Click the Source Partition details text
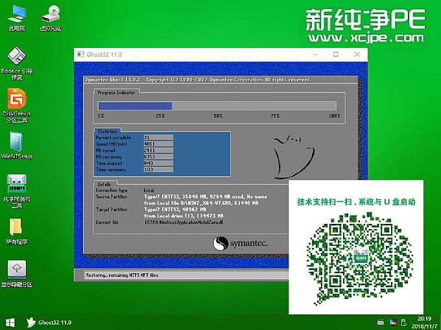The height and width of the screenshot is (330, 441). pos(206,200)
